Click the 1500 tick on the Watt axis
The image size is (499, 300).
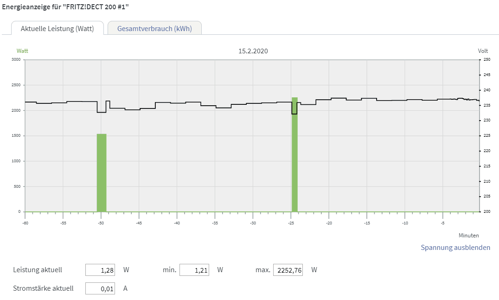[x=16, y=136]
